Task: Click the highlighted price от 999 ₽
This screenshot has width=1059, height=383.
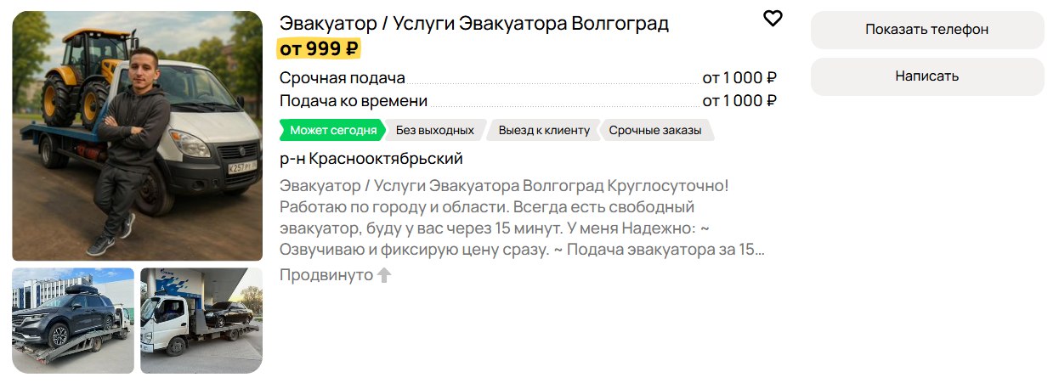Action: pyautogui.click(x=320, y=48)
